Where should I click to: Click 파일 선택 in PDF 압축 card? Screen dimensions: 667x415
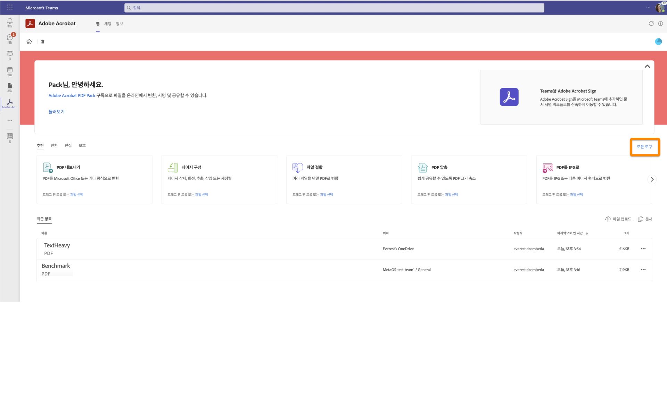[452, 195]
